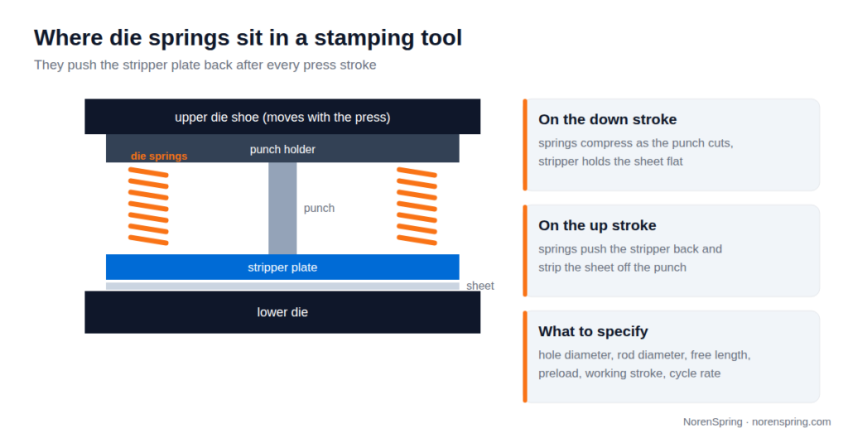Image resolution: width=848 pixels, height=438 pixels.
Task: Open the 'On the down stroke' card
Action: pyautogui.click(x=671, y=145)
